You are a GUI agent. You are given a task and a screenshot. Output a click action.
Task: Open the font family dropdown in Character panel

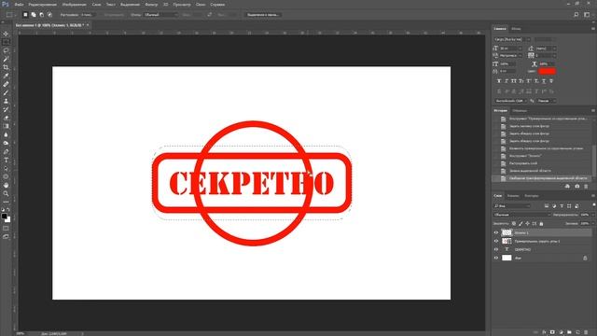coord(512,39)
